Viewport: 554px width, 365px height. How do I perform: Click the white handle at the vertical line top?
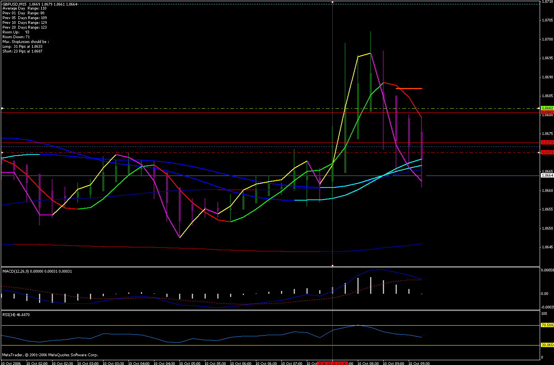click(333, 2)
